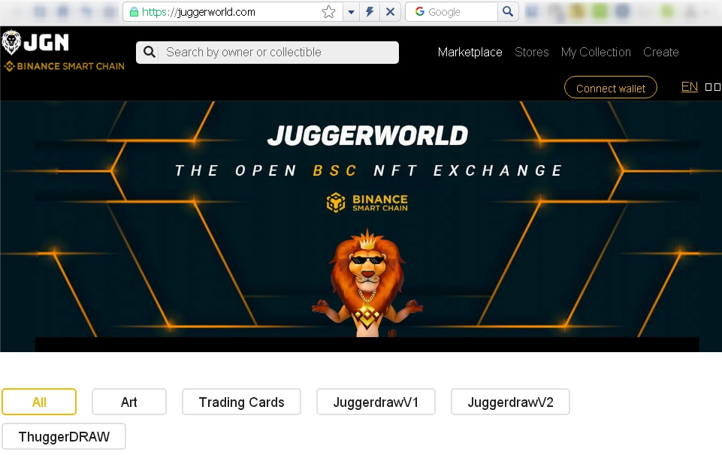Click the lightning bolt icon in the address bar
Viewport: 722px width, 455px height.
370,12
